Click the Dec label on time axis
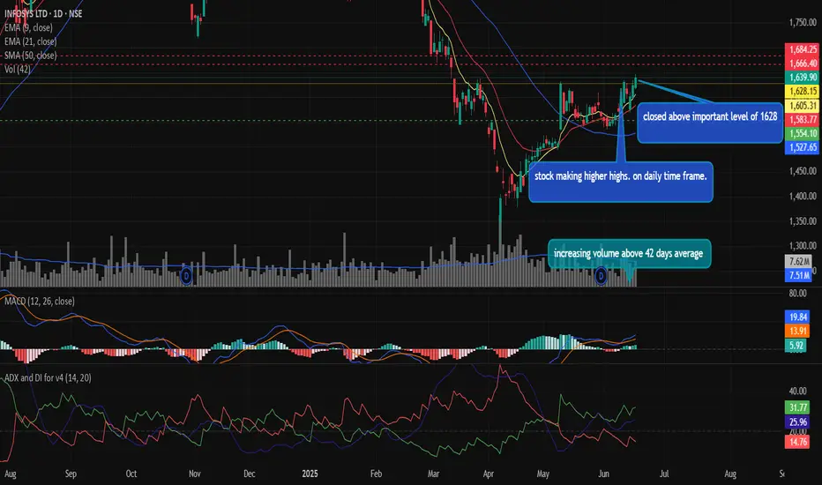This screenshot has height=485, width=822. click(x=250, y=474)
